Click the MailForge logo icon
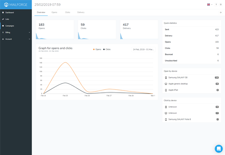Screen dimensions: 225x155 [6, 4]
